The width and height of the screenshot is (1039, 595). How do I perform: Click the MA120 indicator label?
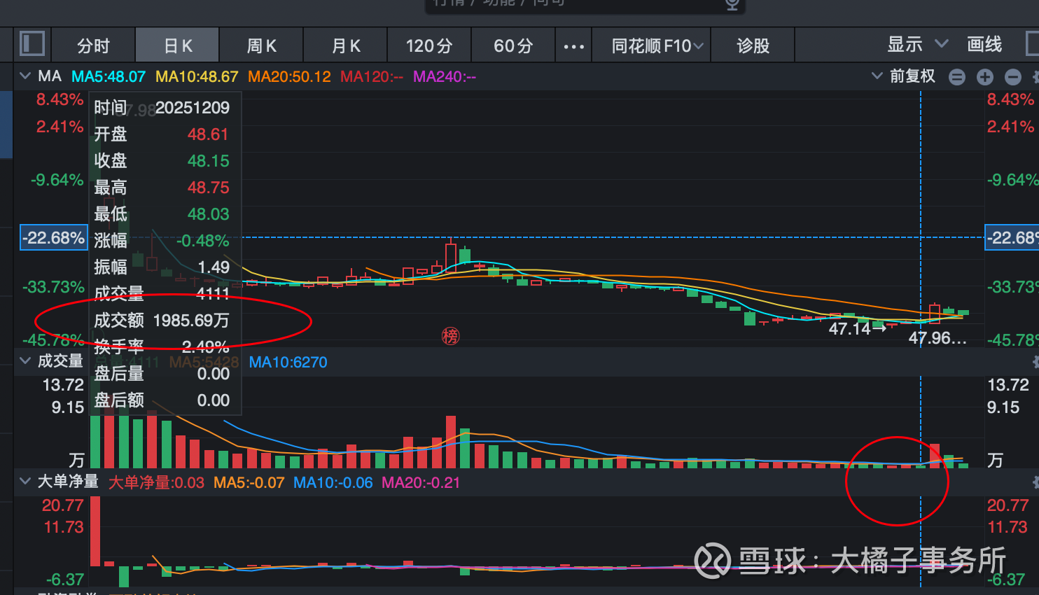pyautogui.click(x=372, y=76)
